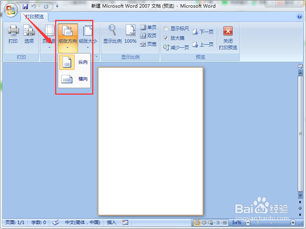This screenshot has height=229, width=306.
Task: Click the 字数: 0 word count
Action: pyautogui.click(x=39, y=223)
